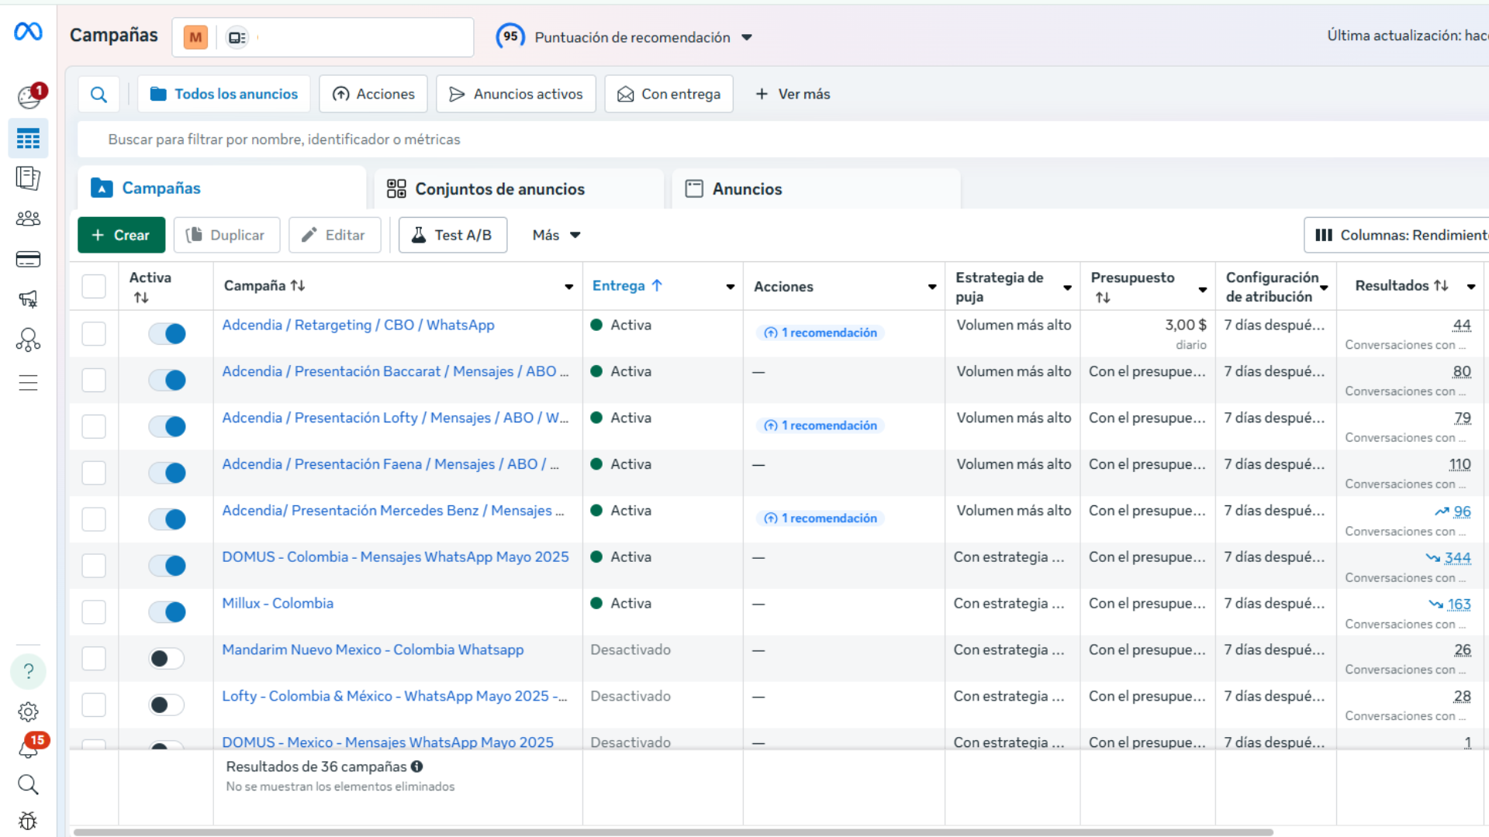The image size is (1489, 837).
Task: Click the horizontal scrollbar at bottom
Action: click(x=673, y=832)
